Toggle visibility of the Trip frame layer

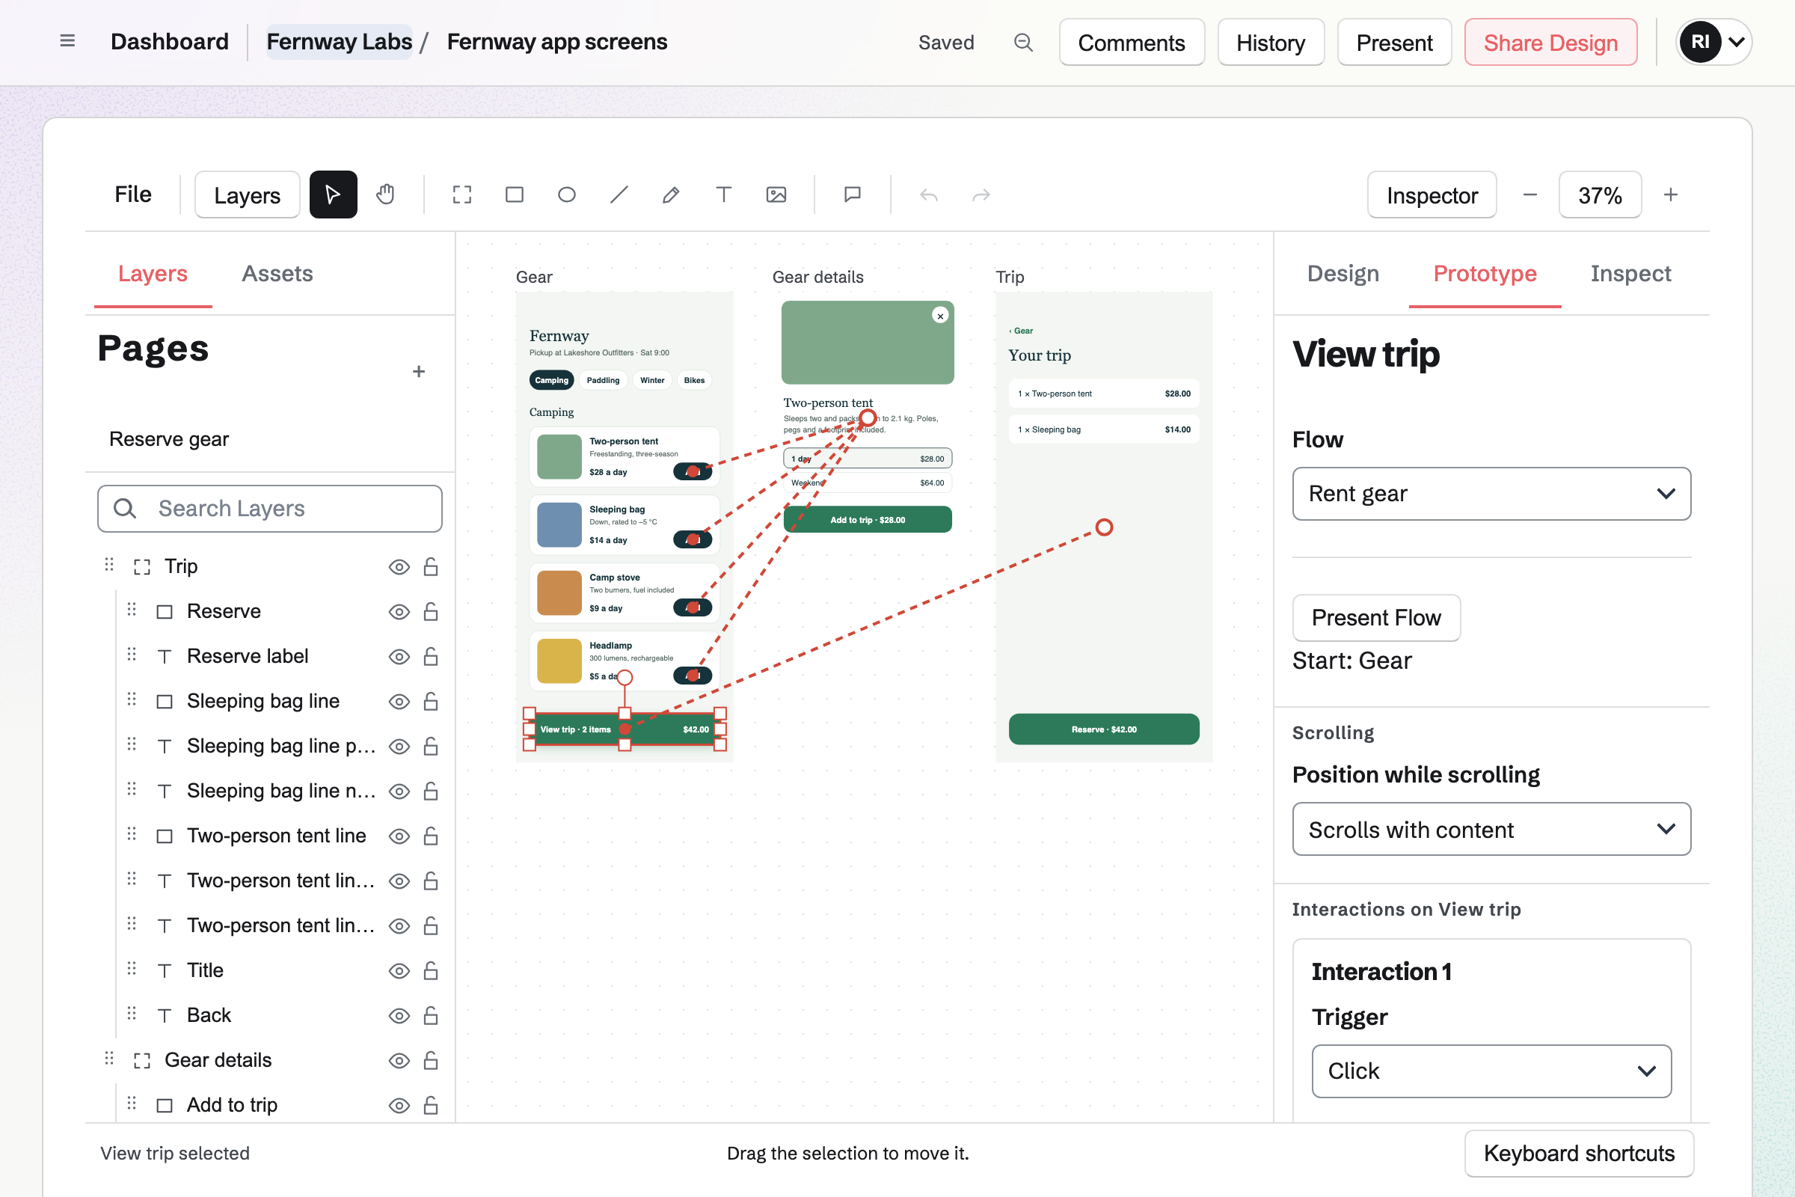pyautogui.click(x=399, y=567)
